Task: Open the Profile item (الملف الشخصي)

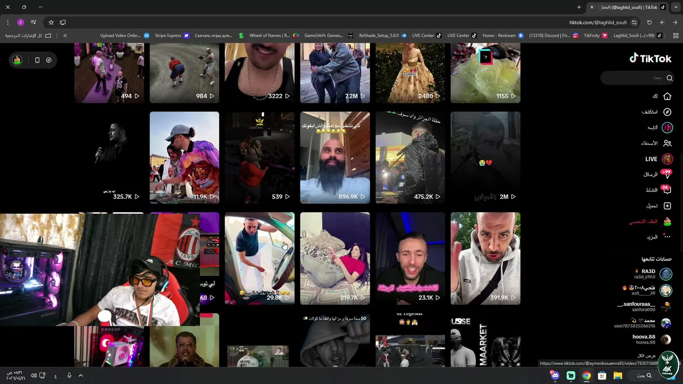Action: click(x=650, y=221)
